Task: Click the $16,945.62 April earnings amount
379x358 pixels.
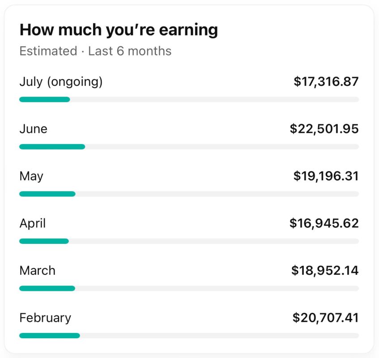Action: point(324,223)
